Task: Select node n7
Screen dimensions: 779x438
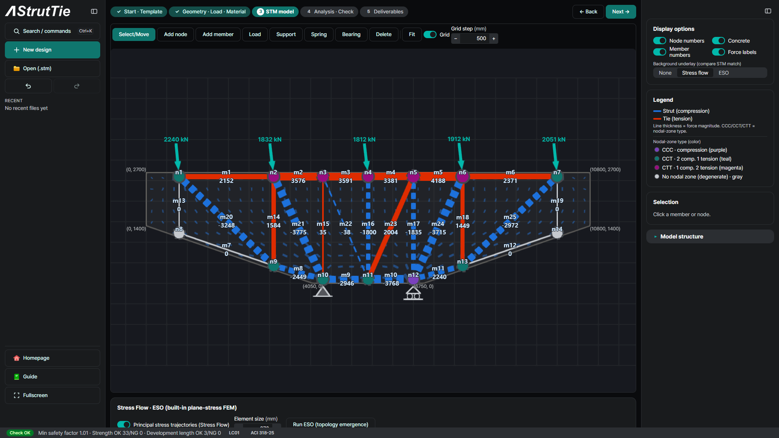Action: point(557,176)
